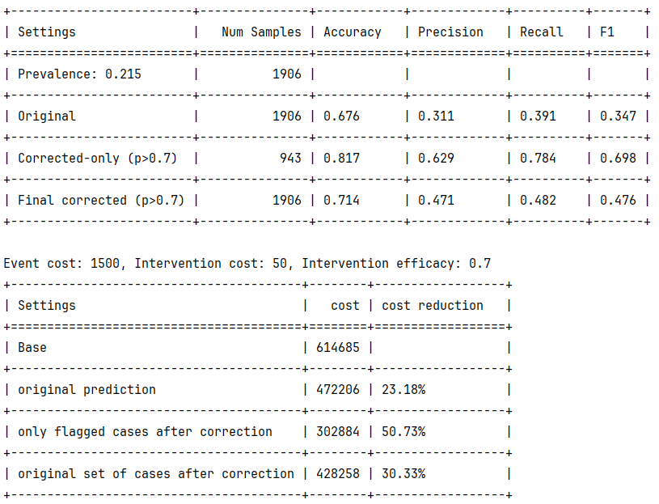This screenshot has height=504, width=659.
Task: Select the original prediction row label
Action: (87, 390)
